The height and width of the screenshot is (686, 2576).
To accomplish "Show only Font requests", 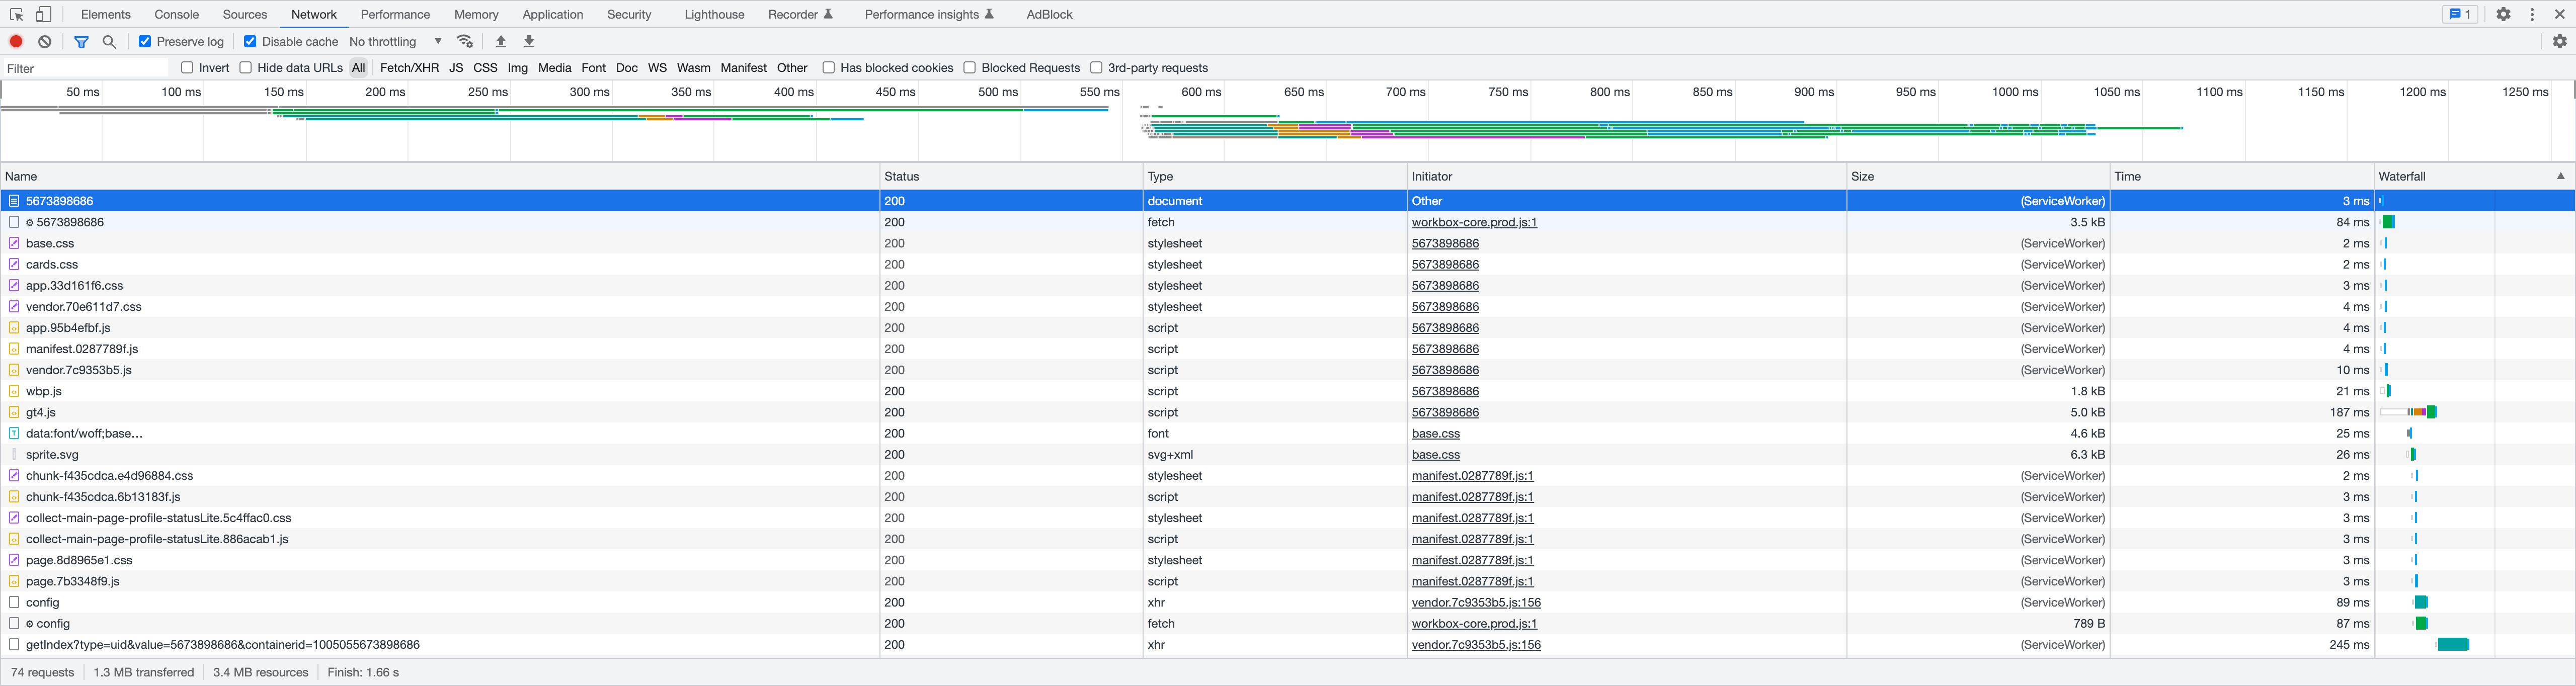I will tap(593, 67).
